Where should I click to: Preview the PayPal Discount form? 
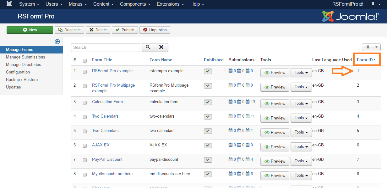[275, 161]
